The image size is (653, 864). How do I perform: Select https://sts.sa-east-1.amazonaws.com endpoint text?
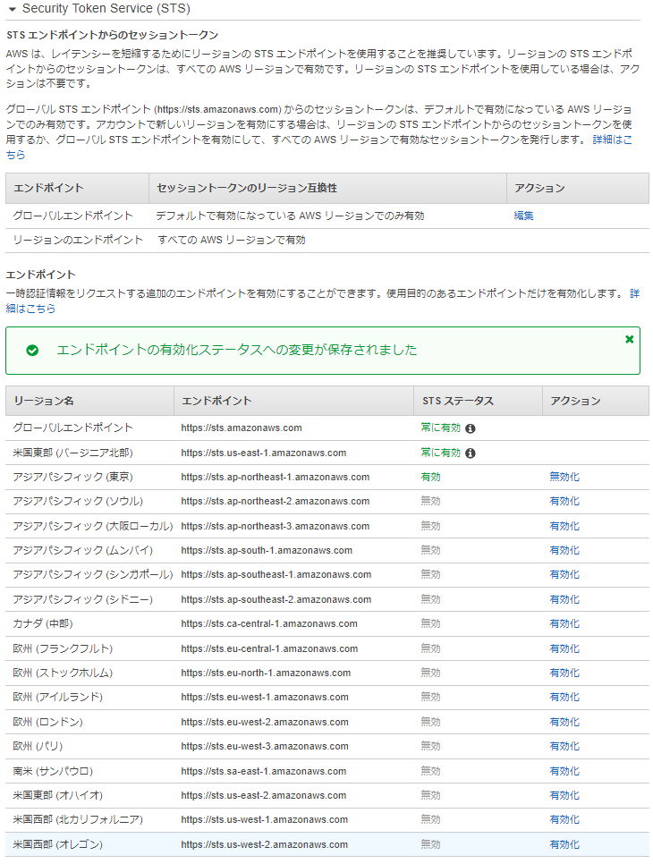tap(263, 771)
